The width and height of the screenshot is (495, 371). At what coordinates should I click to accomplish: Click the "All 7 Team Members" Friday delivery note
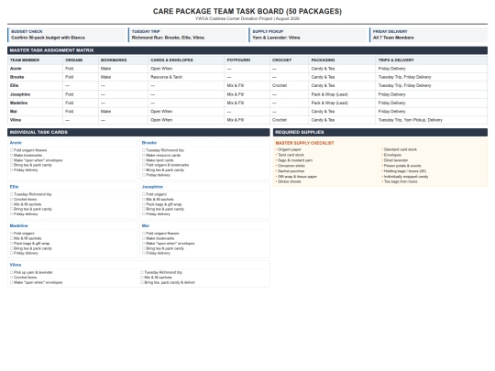click(393, 38)
